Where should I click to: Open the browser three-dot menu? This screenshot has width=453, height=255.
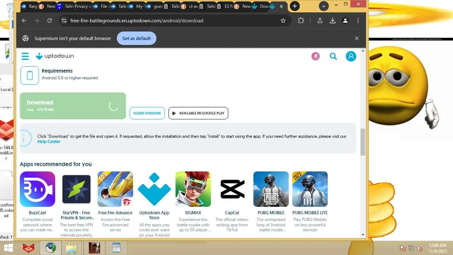[x=358, y=21]
